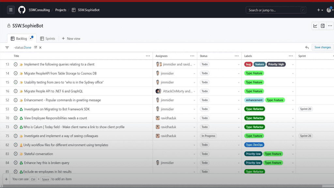Image resolution: width=334 pixels, height=188 pixels.
Task: Open the Title column options menu
Action: [x=148, y=56]
